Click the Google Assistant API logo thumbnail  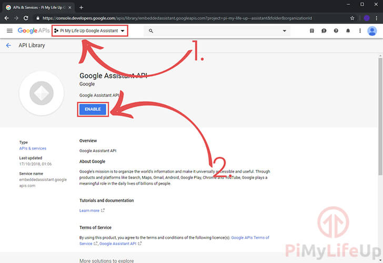pos(42,93)
